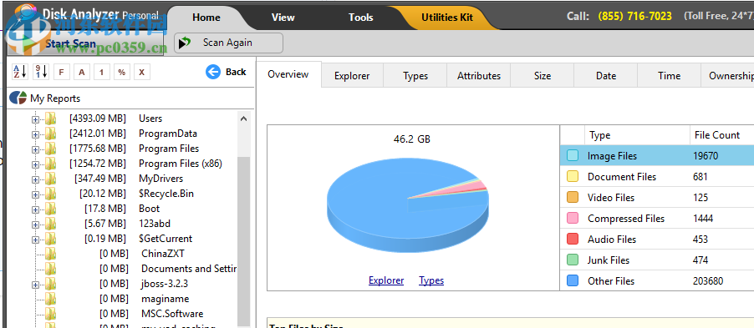Switch to the Attributes tab
This screenshot has height=328, width=754.
click(479, 76)
